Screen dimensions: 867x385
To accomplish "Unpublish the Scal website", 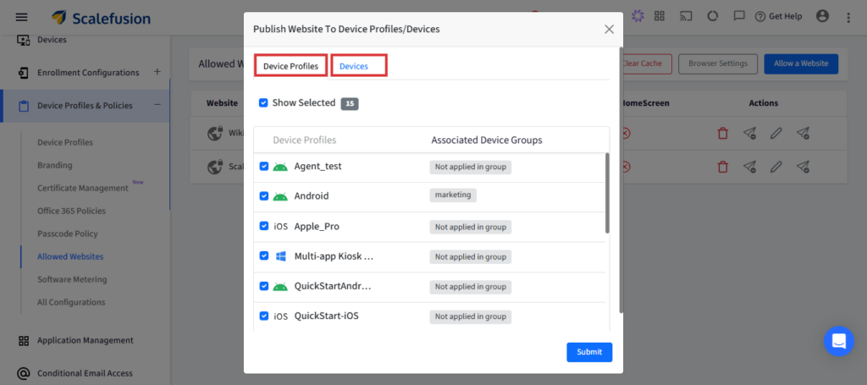I will tap(749, 166).
